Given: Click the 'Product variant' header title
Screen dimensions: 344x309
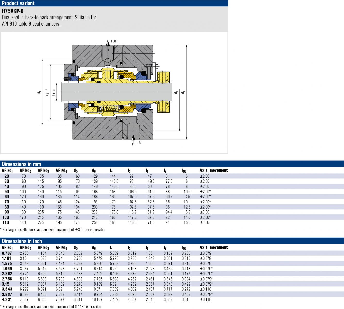Looking at the screenshot, I should [18, 3].
